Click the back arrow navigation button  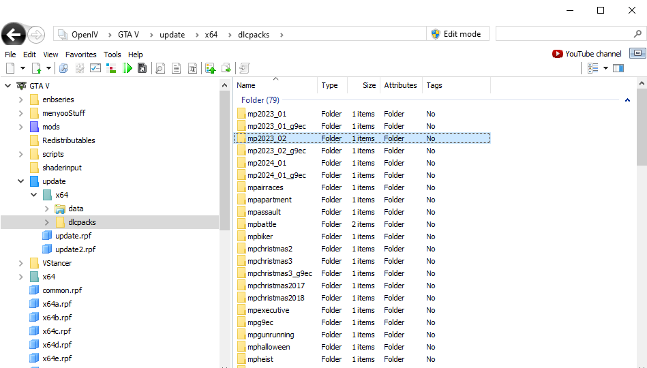13,35
